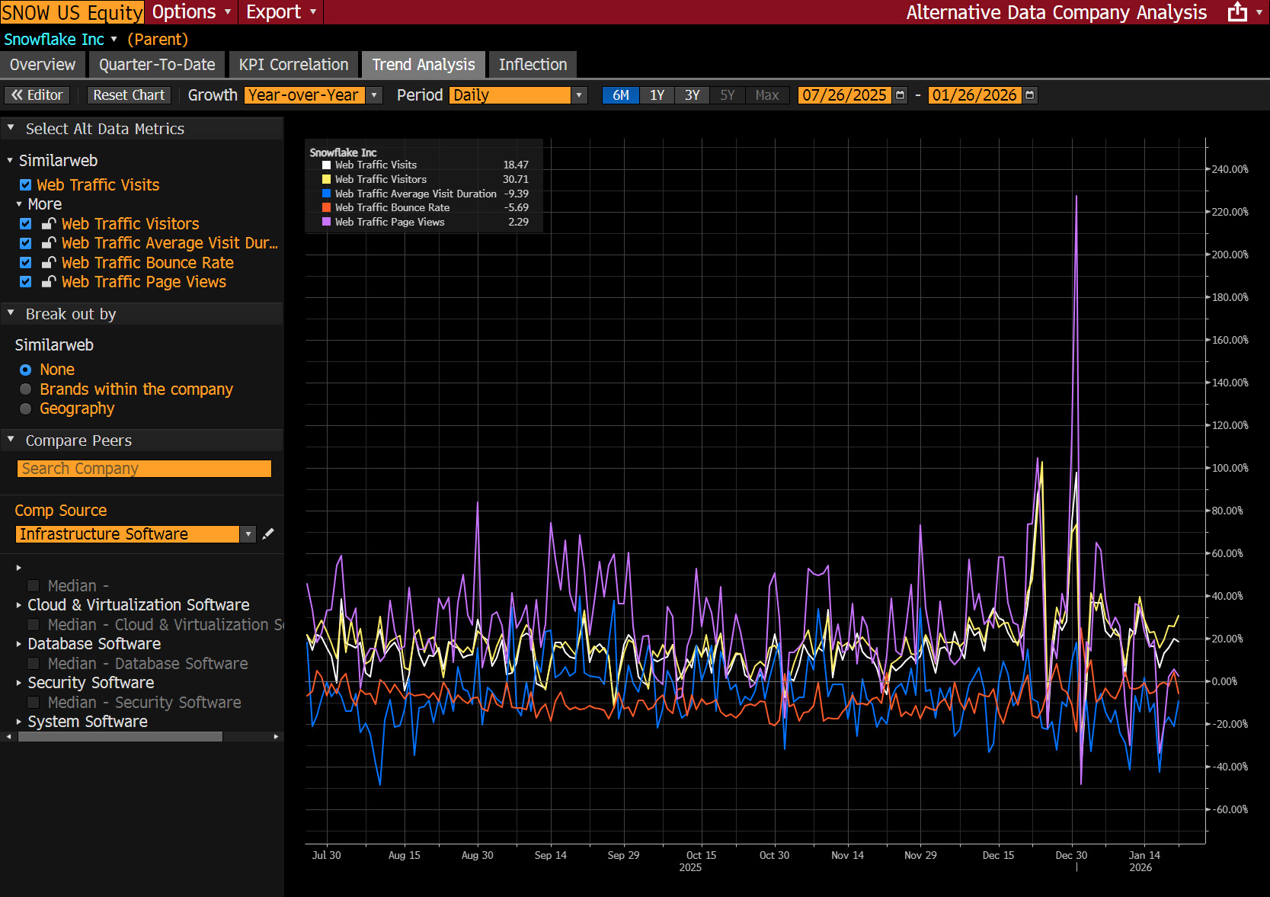Open the end date calendar picker icon
Viewport: 1270px width, 897px height.
(1030, 95)
